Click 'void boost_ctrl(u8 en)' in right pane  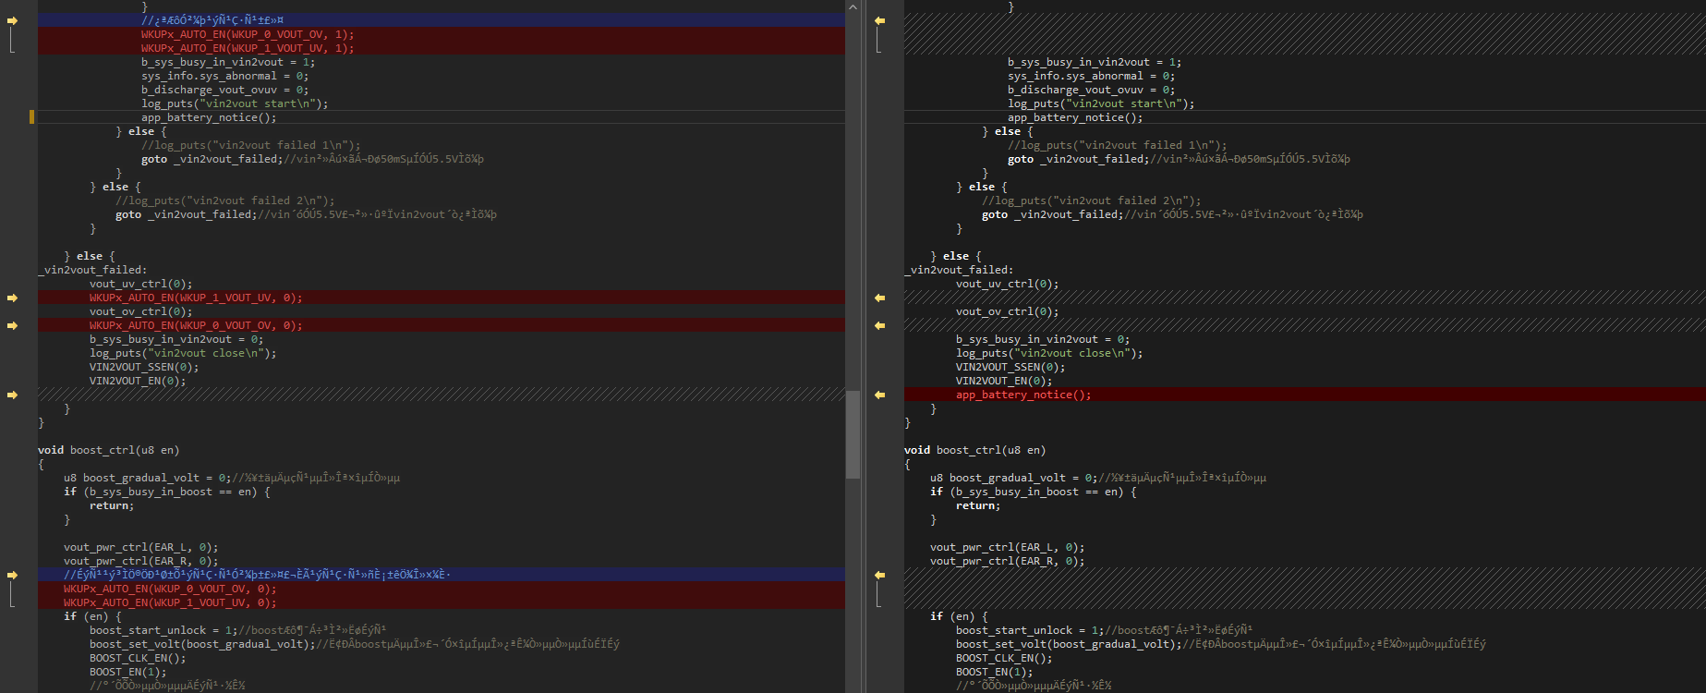tap(975, 450)
